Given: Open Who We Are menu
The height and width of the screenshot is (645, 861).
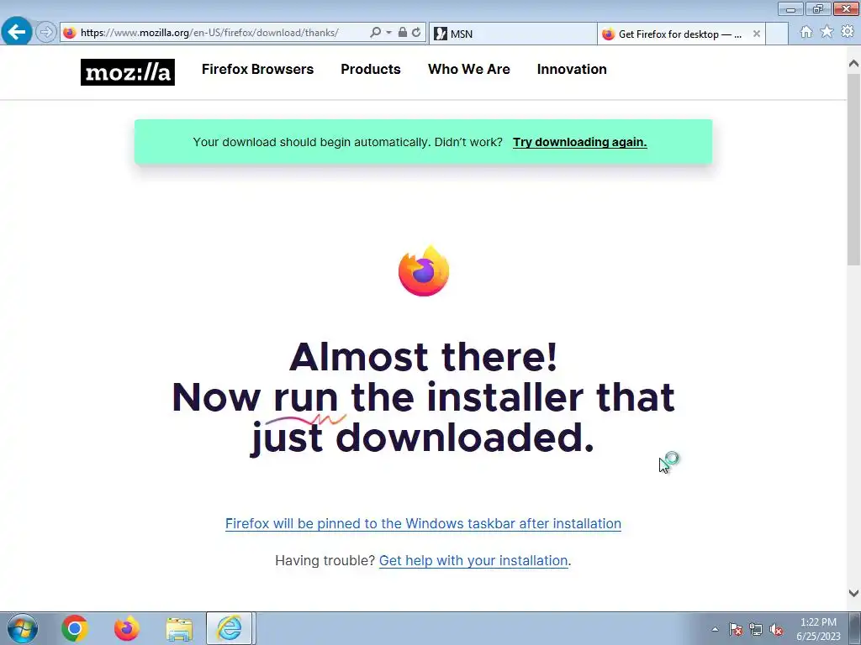Looking at the screenshot, I should [x=469, y=69].
